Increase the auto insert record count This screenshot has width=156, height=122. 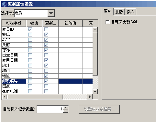(66, 107)
